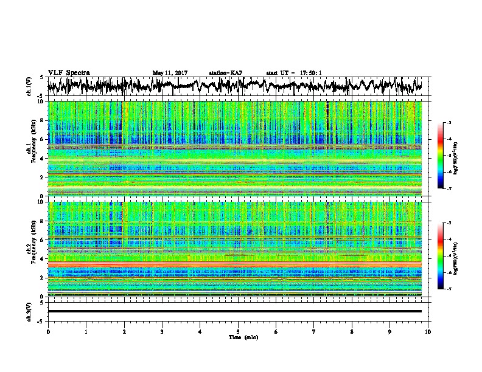
Task: Click the "3" tick on the time axis
Action: tap(162, 332)
